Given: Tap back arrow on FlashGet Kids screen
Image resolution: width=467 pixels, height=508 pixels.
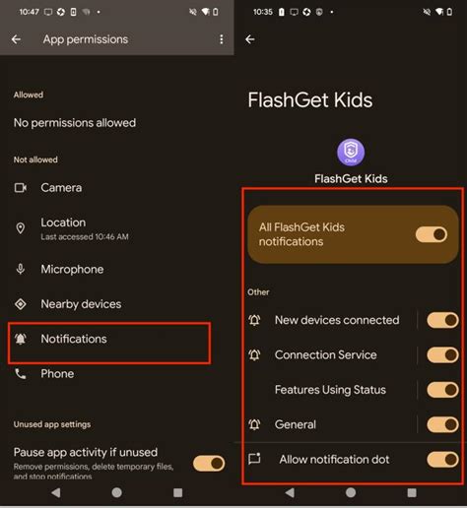Looking at the screenshot, I should click(250, 39).
